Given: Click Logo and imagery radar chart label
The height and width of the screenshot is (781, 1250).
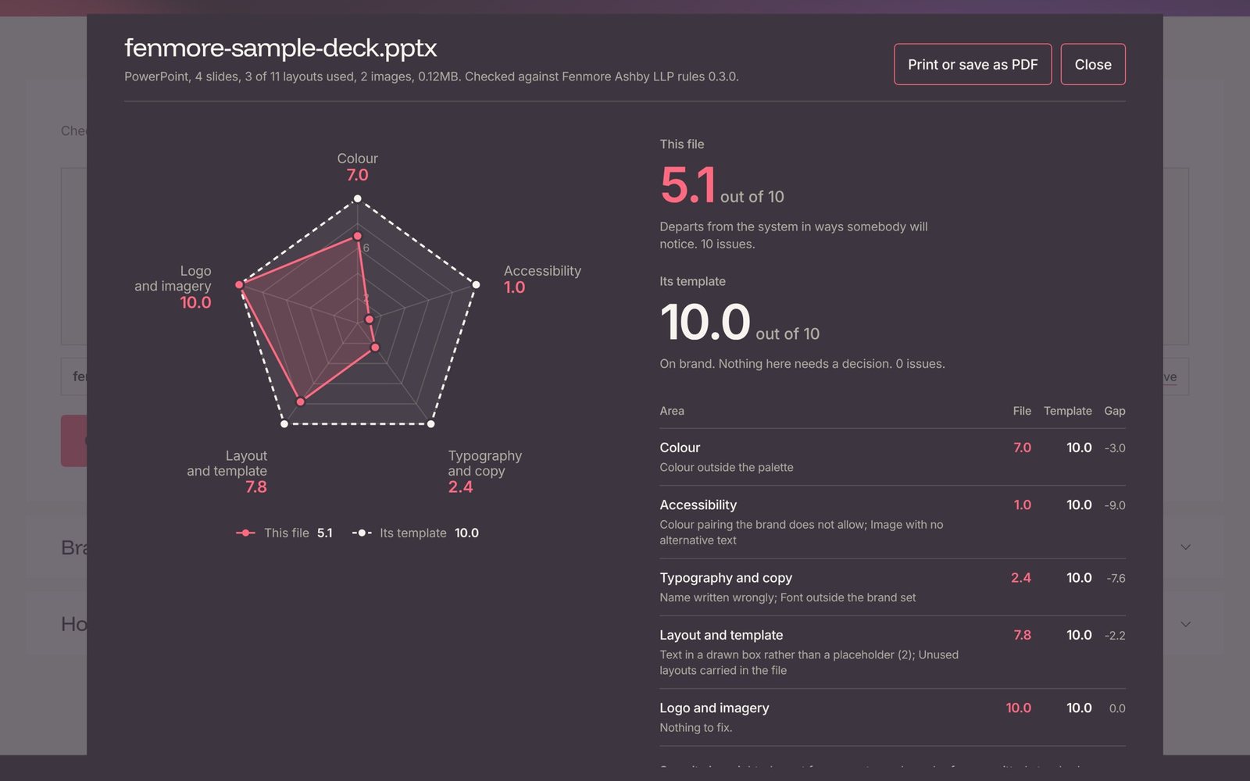Looking at the screenshot, I should 173,278.
